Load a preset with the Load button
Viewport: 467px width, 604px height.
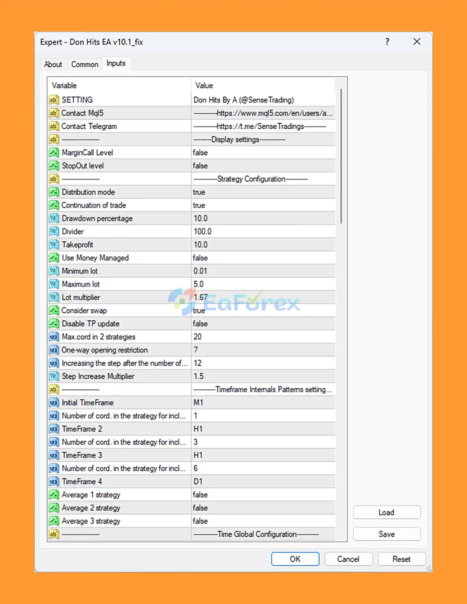386,512
